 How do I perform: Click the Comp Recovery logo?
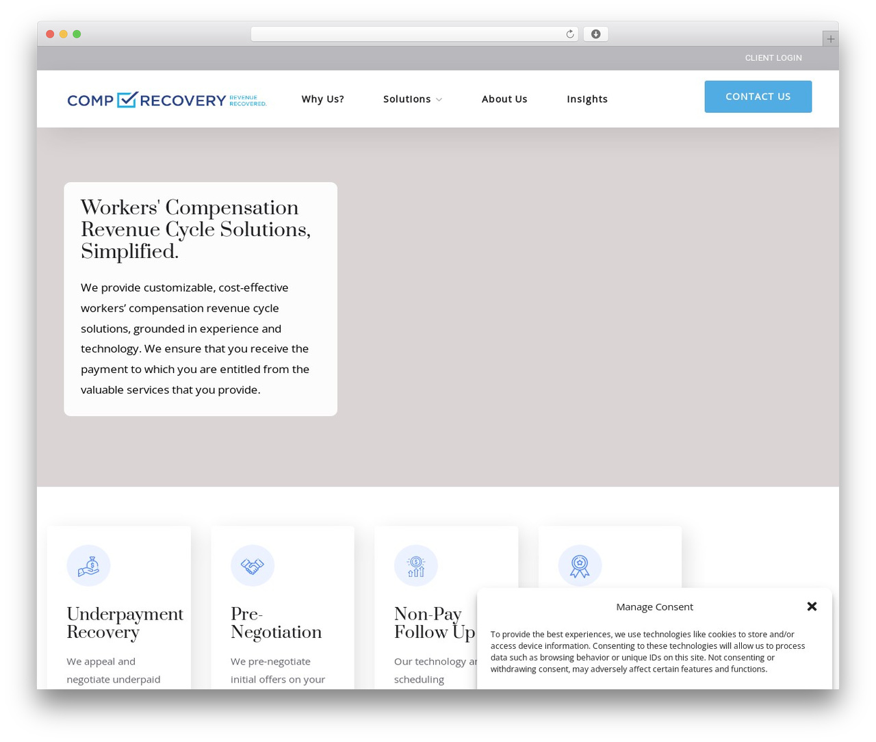point(167,100)
